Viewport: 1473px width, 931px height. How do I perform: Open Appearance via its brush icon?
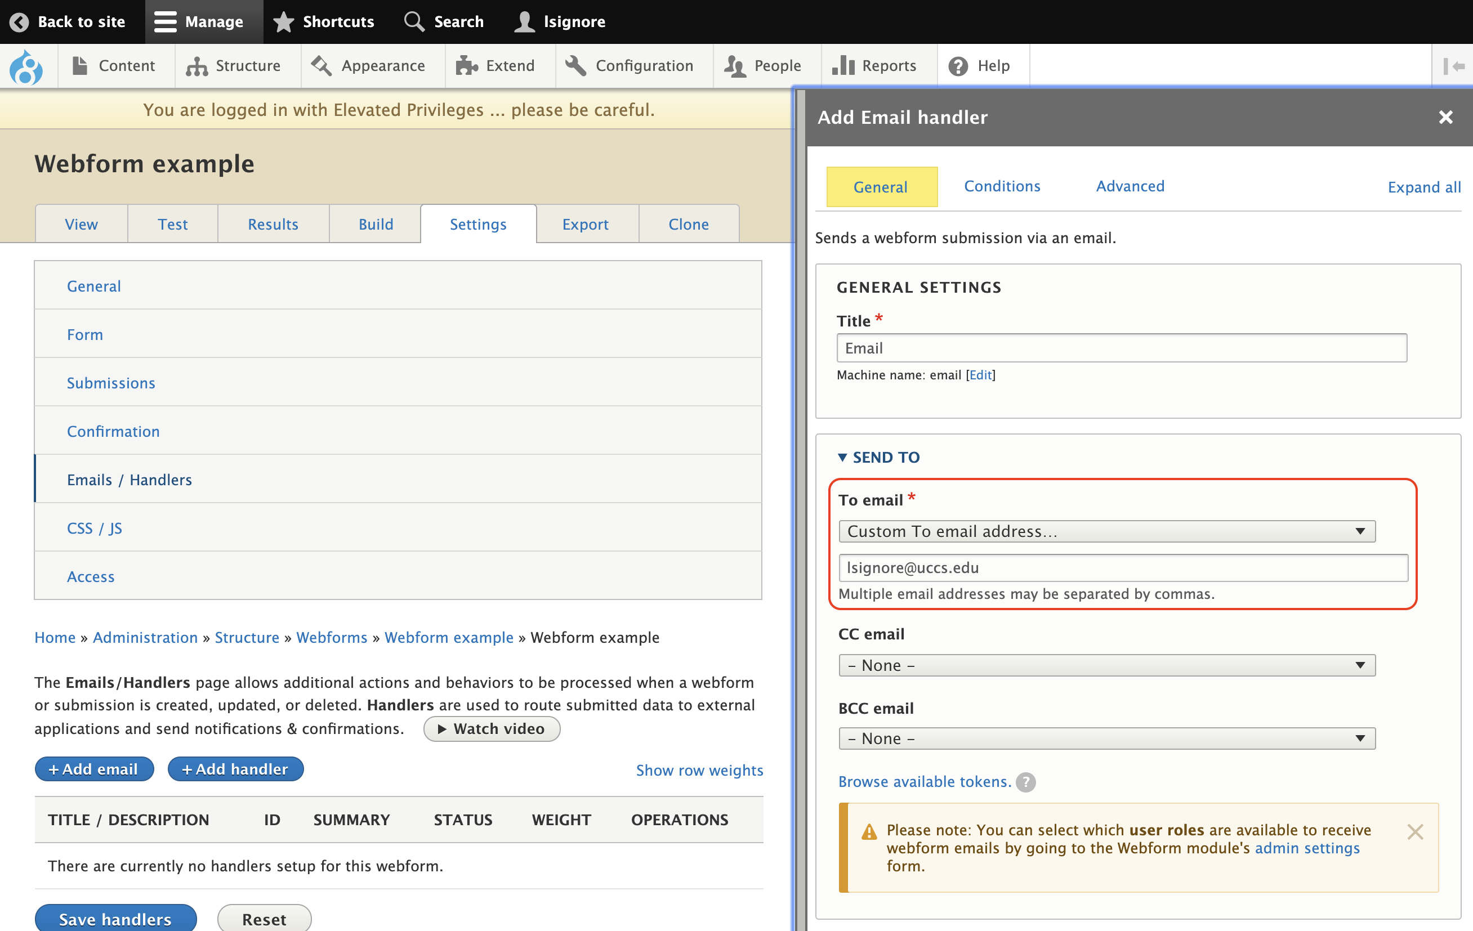321,65
